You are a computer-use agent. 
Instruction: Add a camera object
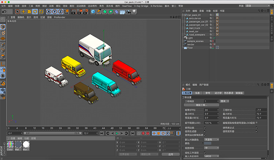point(128,12)
